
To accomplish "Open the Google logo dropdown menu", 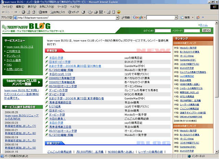I will pos(139,17).
